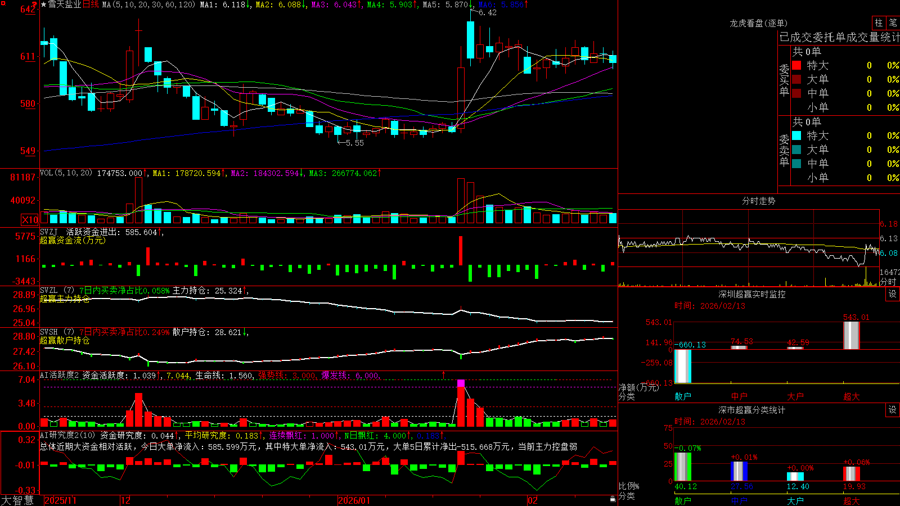Jump to the 12 month marker
The image size is (900, 506).
click(126, 500)
